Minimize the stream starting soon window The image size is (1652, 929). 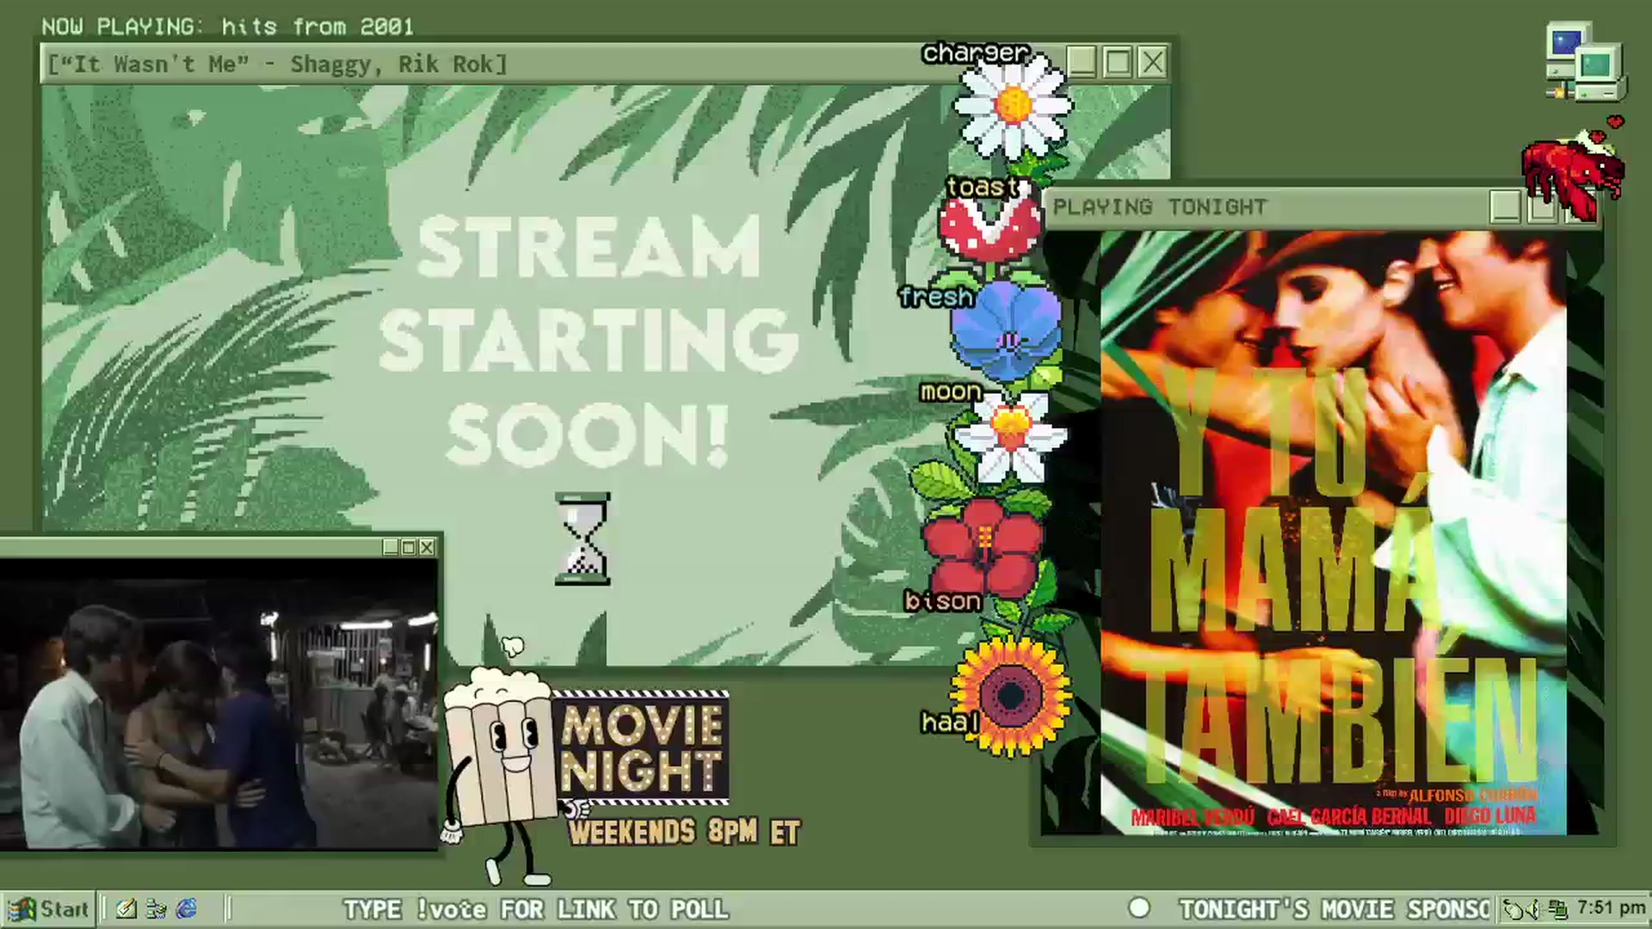[x=1082, y=63]
